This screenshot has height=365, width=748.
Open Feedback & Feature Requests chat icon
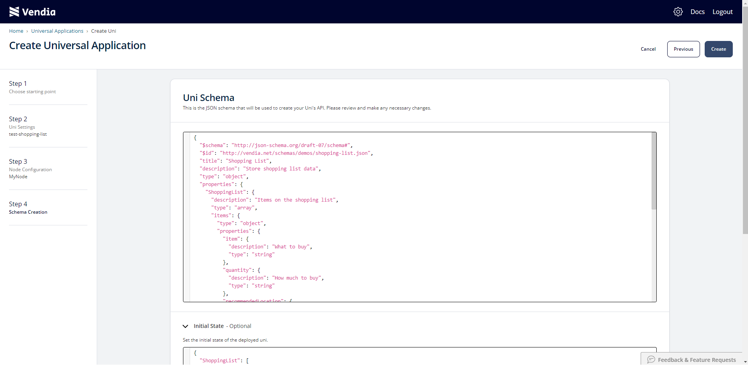[651, 360]
